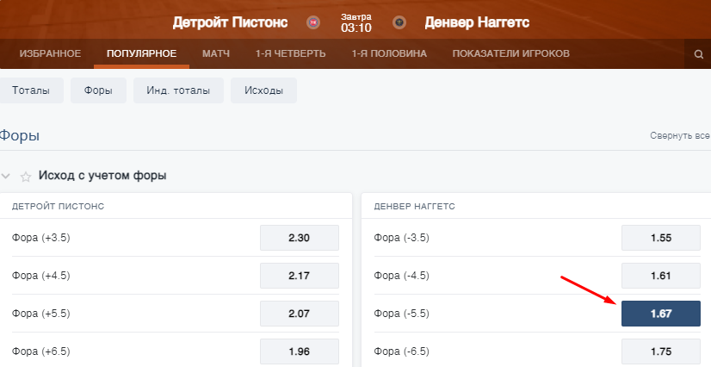711x367 pixels.
Task: Switch to the ИЗБРАННОЕ tab
Action: [x=50, y=53]
